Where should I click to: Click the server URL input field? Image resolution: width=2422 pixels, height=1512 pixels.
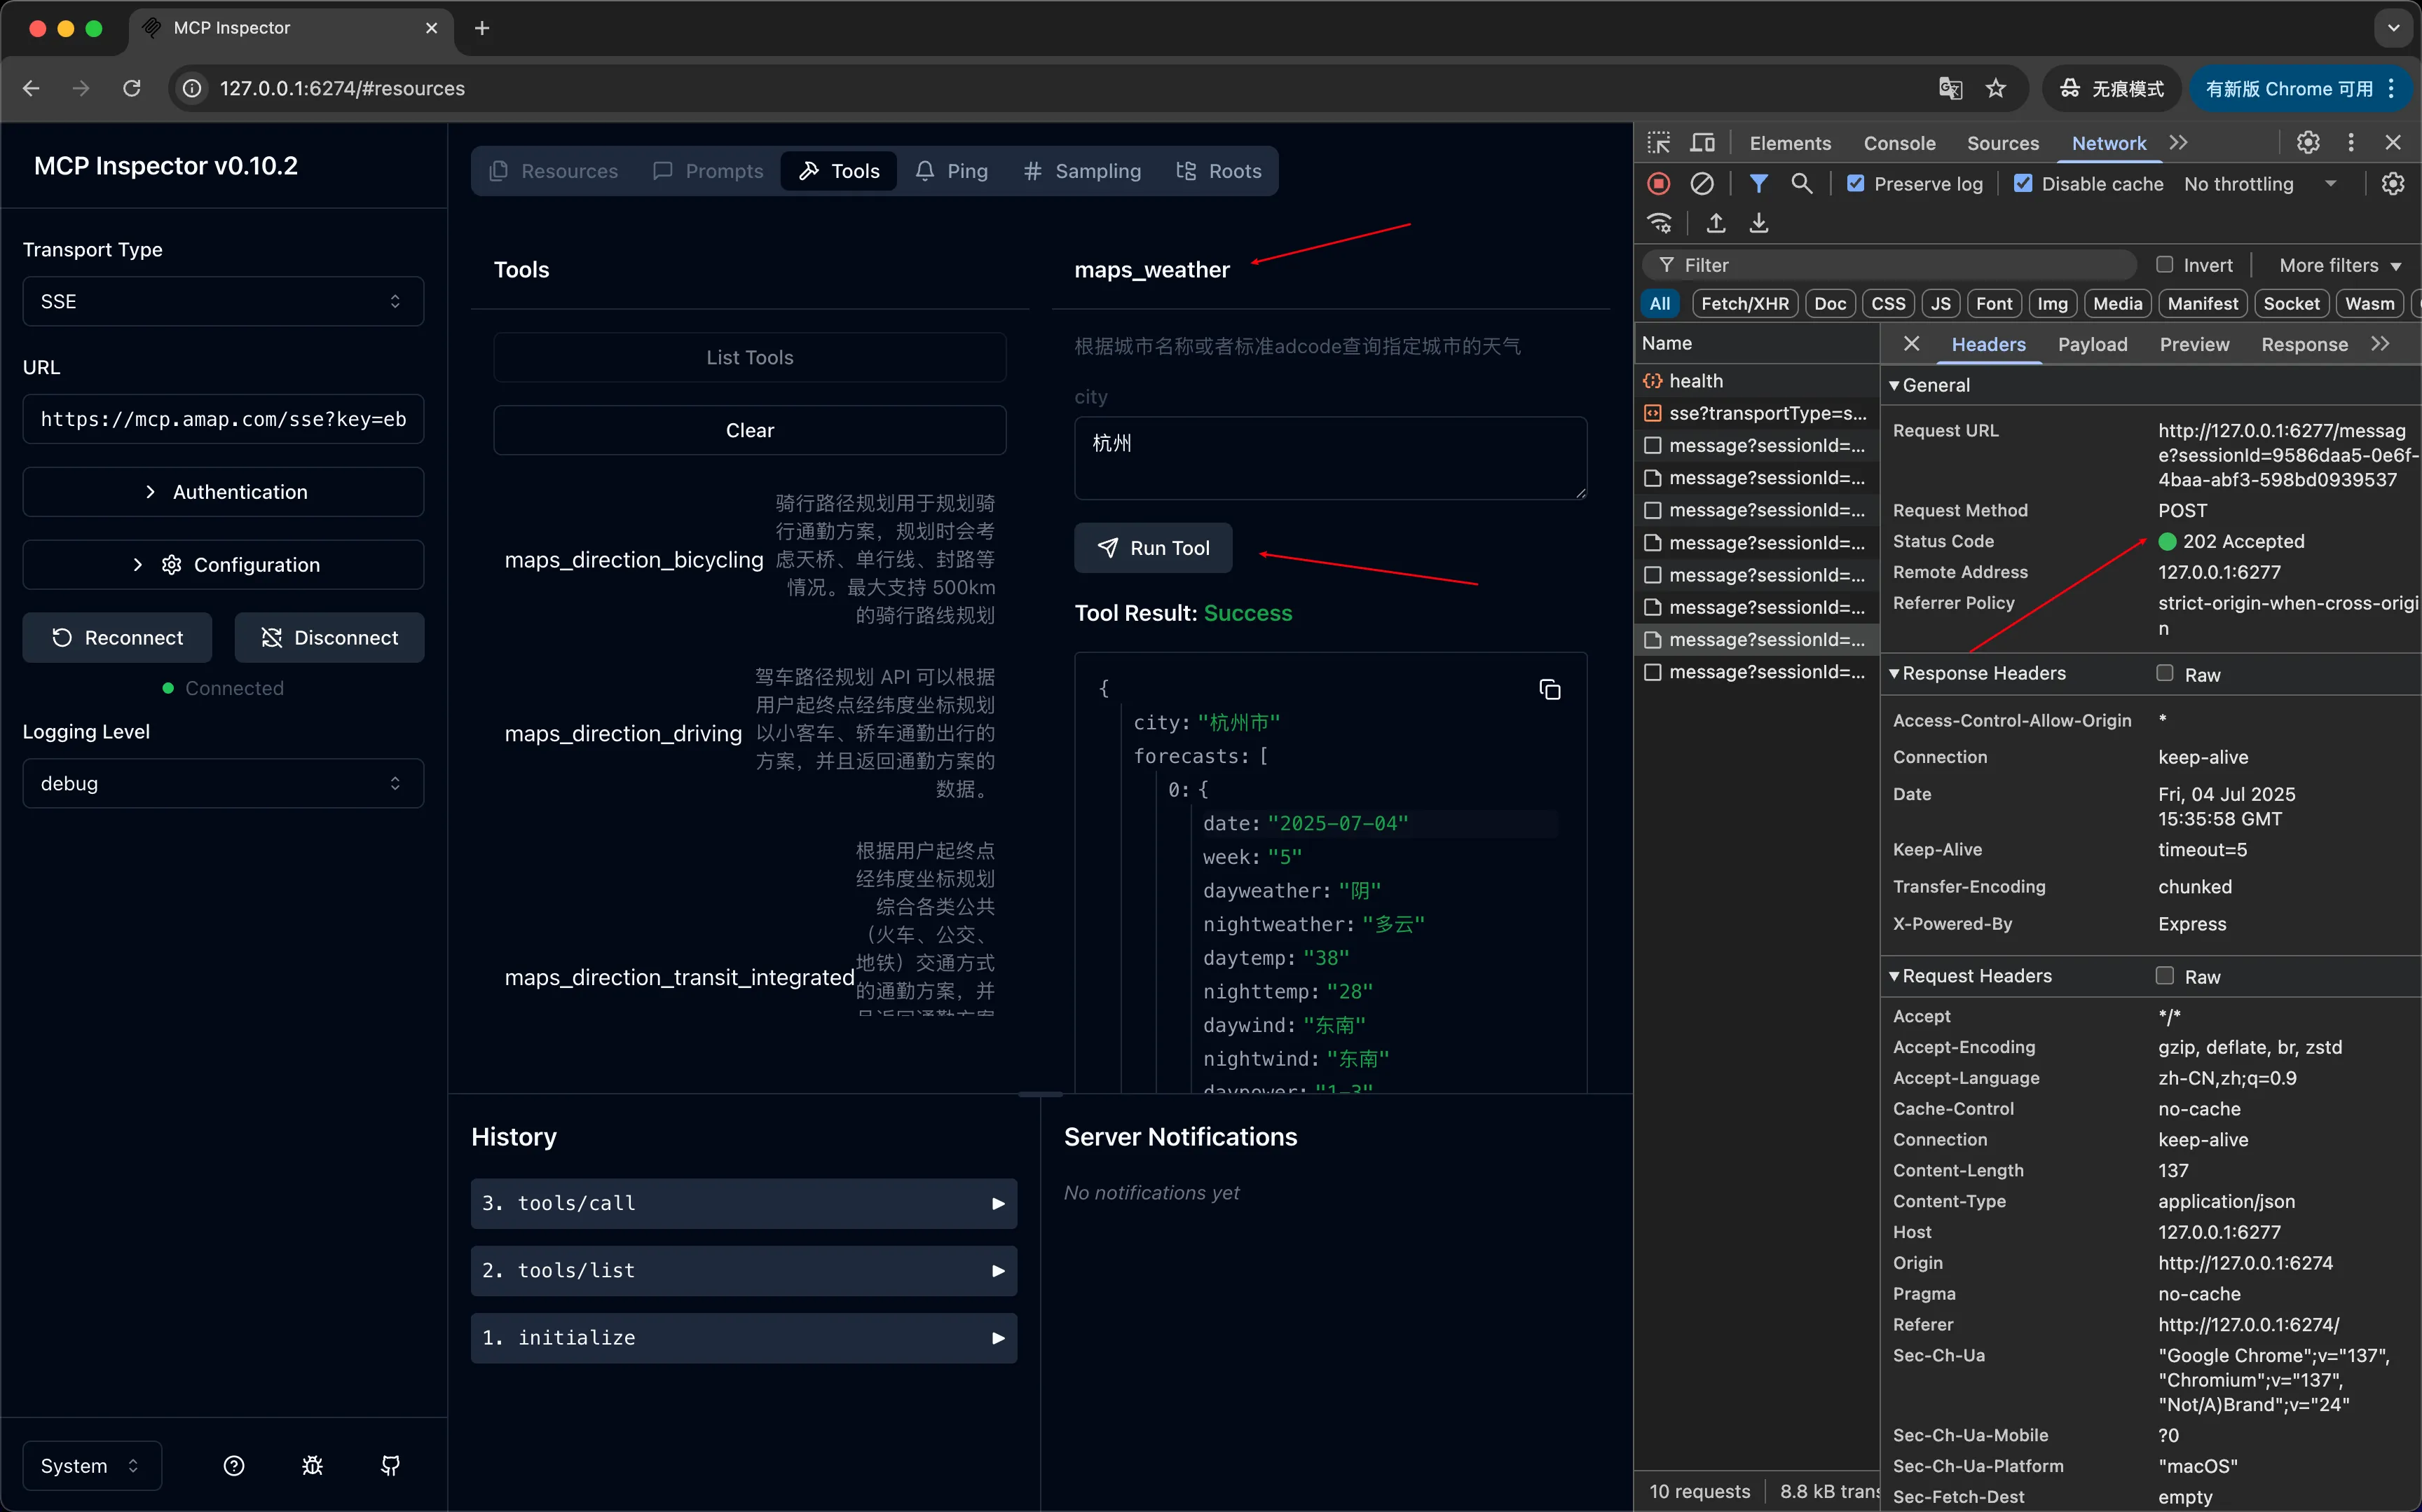coord(223,419)
